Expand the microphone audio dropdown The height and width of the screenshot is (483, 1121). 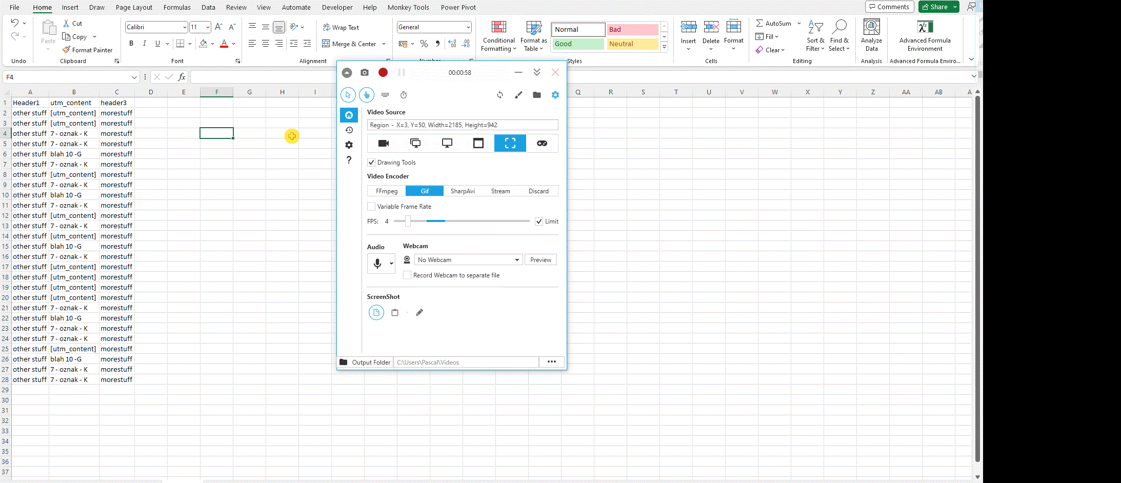coord(391,264)
